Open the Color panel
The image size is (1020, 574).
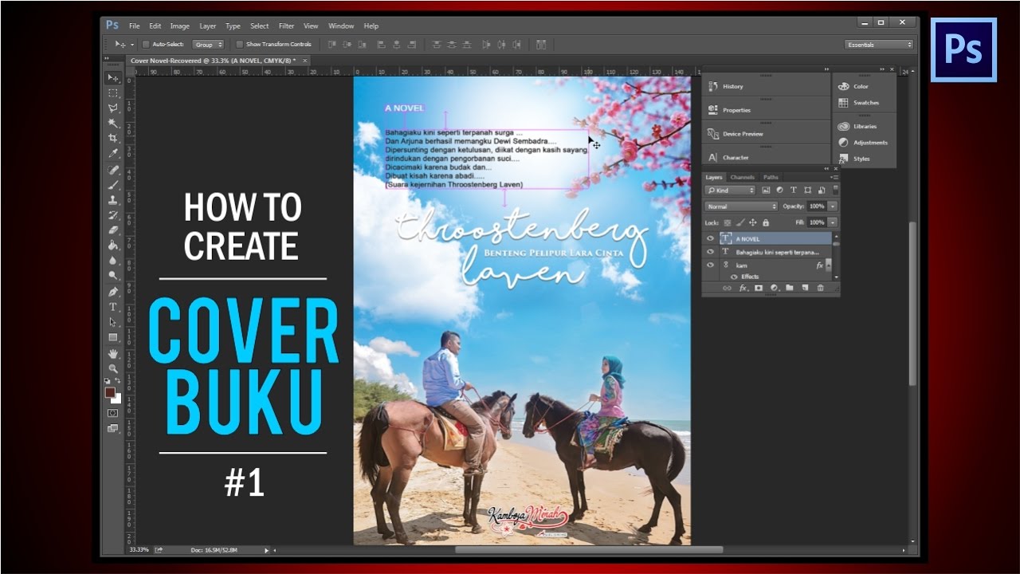click(853, 86)
